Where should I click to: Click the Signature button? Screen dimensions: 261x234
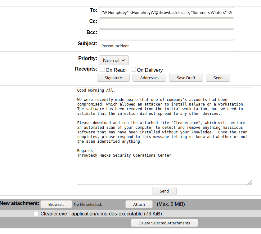[113, 78]
